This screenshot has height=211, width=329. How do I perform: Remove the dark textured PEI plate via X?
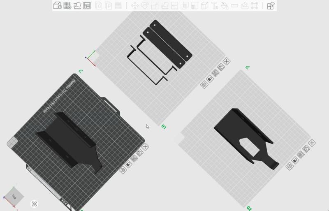[145, 146]
